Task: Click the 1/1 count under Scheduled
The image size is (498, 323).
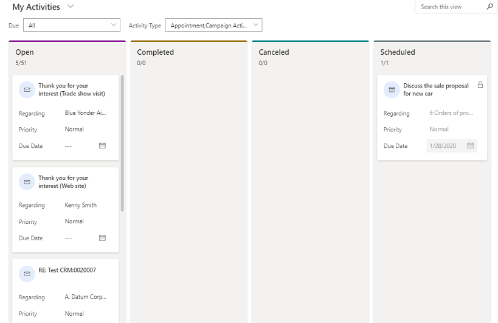Action: tap(384, 63)
